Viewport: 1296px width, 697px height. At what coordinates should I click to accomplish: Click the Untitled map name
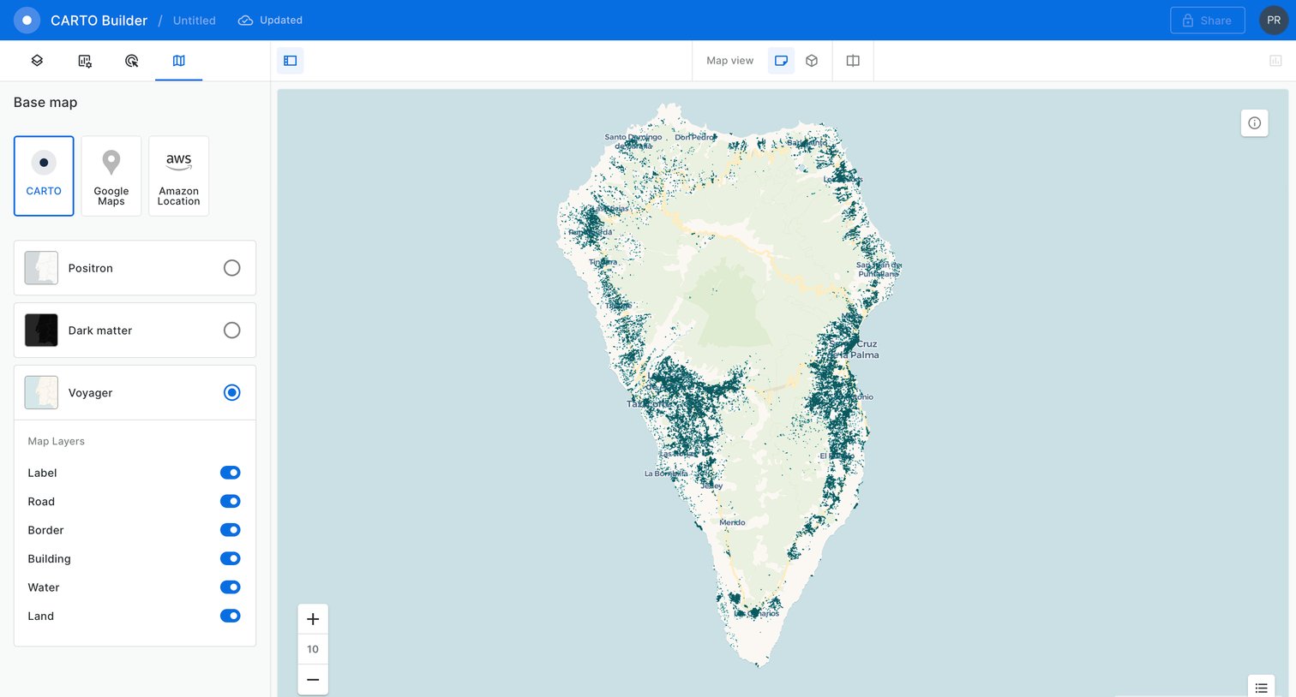195,21
